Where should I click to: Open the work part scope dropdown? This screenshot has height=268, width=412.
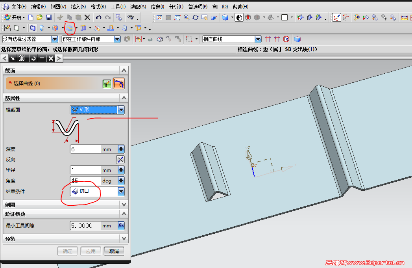[x=117, y=39]
